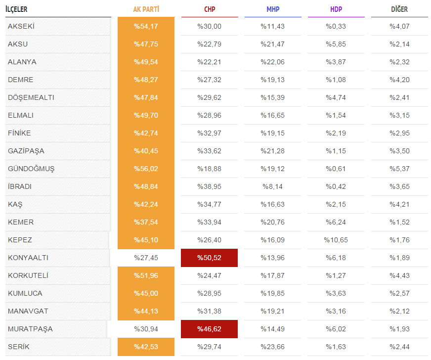Click the orange %37,54 KEMER cell

146,222
